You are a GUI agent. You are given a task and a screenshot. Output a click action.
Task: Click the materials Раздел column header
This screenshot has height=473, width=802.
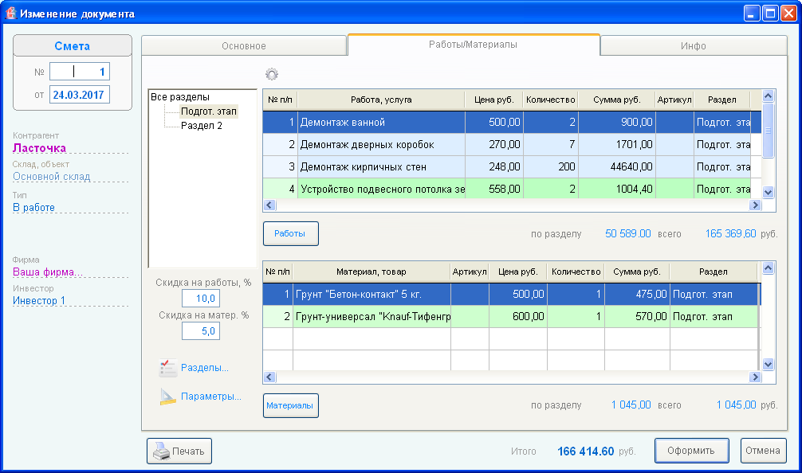pyautogui.click(x=714, y=272)
